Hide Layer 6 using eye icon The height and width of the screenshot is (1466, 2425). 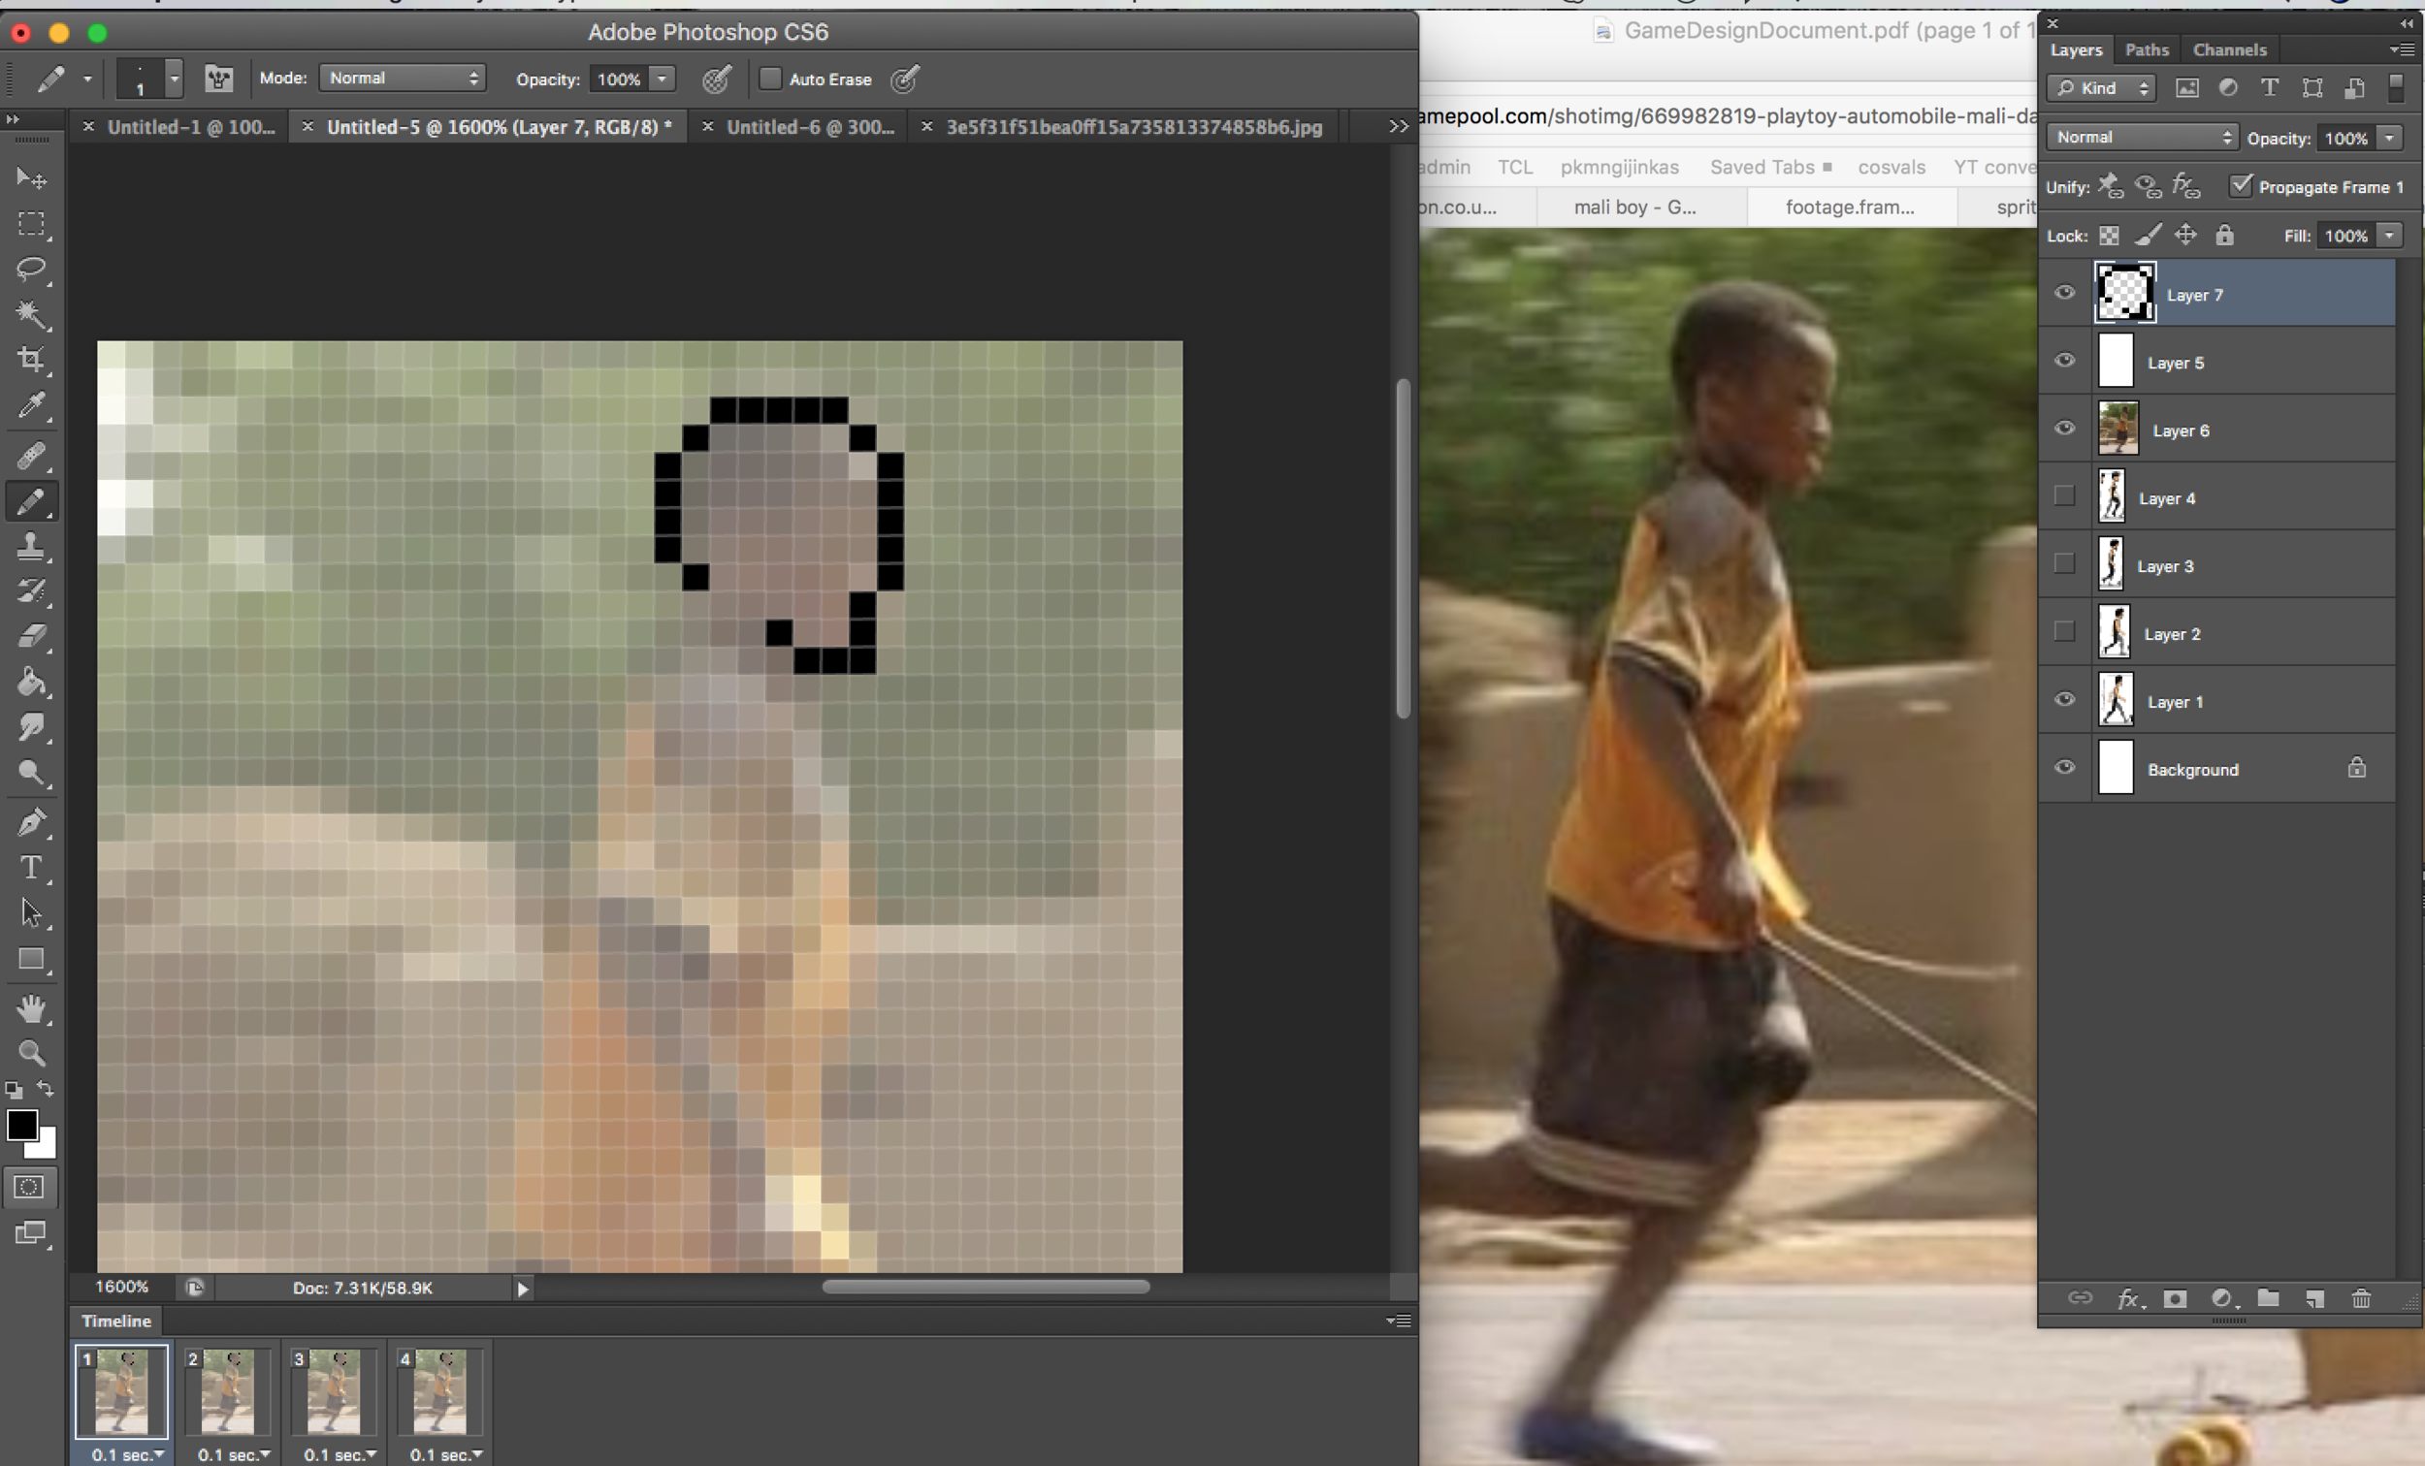click(x=2065, y=428)
